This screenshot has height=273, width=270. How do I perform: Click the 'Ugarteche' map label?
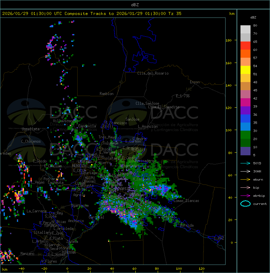[80, 206]
